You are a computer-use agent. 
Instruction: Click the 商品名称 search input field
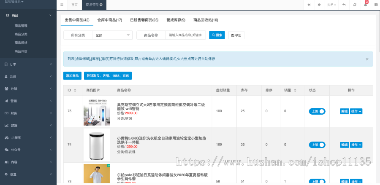(186, 35)
